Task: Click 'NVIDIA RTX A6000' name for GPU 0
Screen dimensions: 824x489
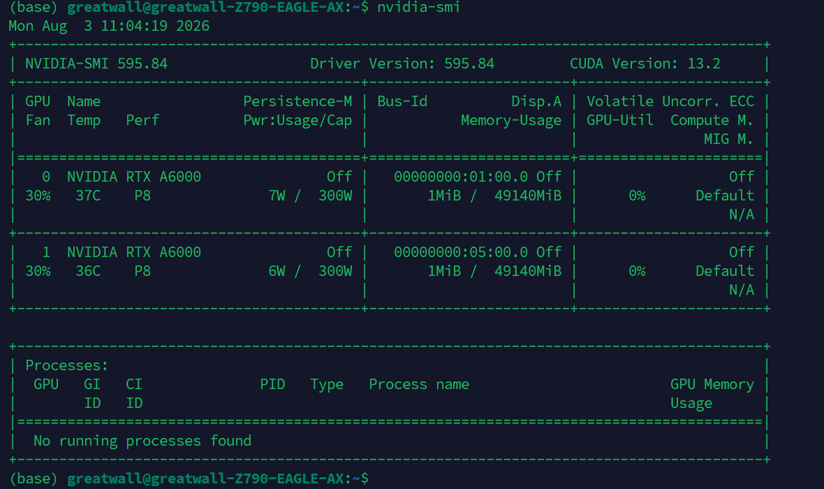Action: (134, 177)
